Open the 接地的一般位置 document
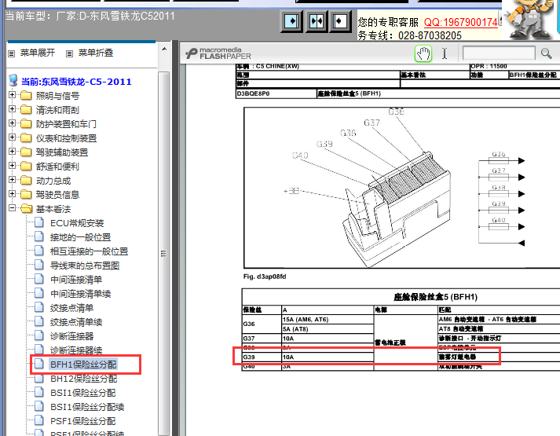The width and height of the screenshot is (560, 436). (x=80, y=237)
